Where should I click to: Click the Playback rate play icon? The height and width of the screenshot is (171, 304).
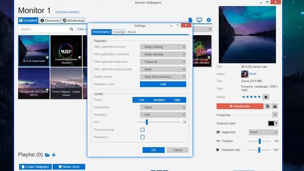[x=218, y=150]
